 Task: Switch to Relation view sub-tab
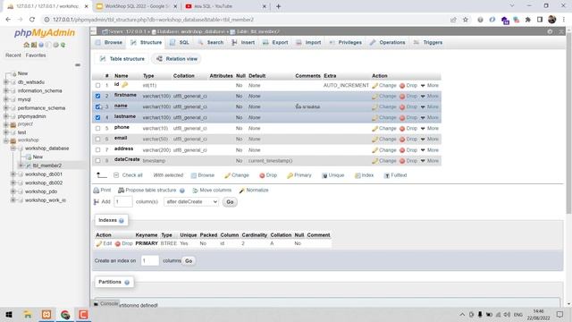[x=177, y=59]
